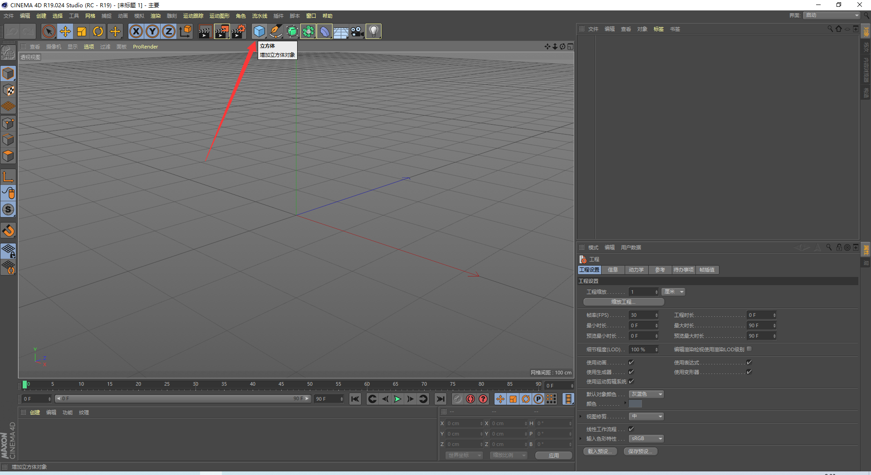Open the 默认对象颜色 dropdown
The image size is (871, 475).
point(646,394)
